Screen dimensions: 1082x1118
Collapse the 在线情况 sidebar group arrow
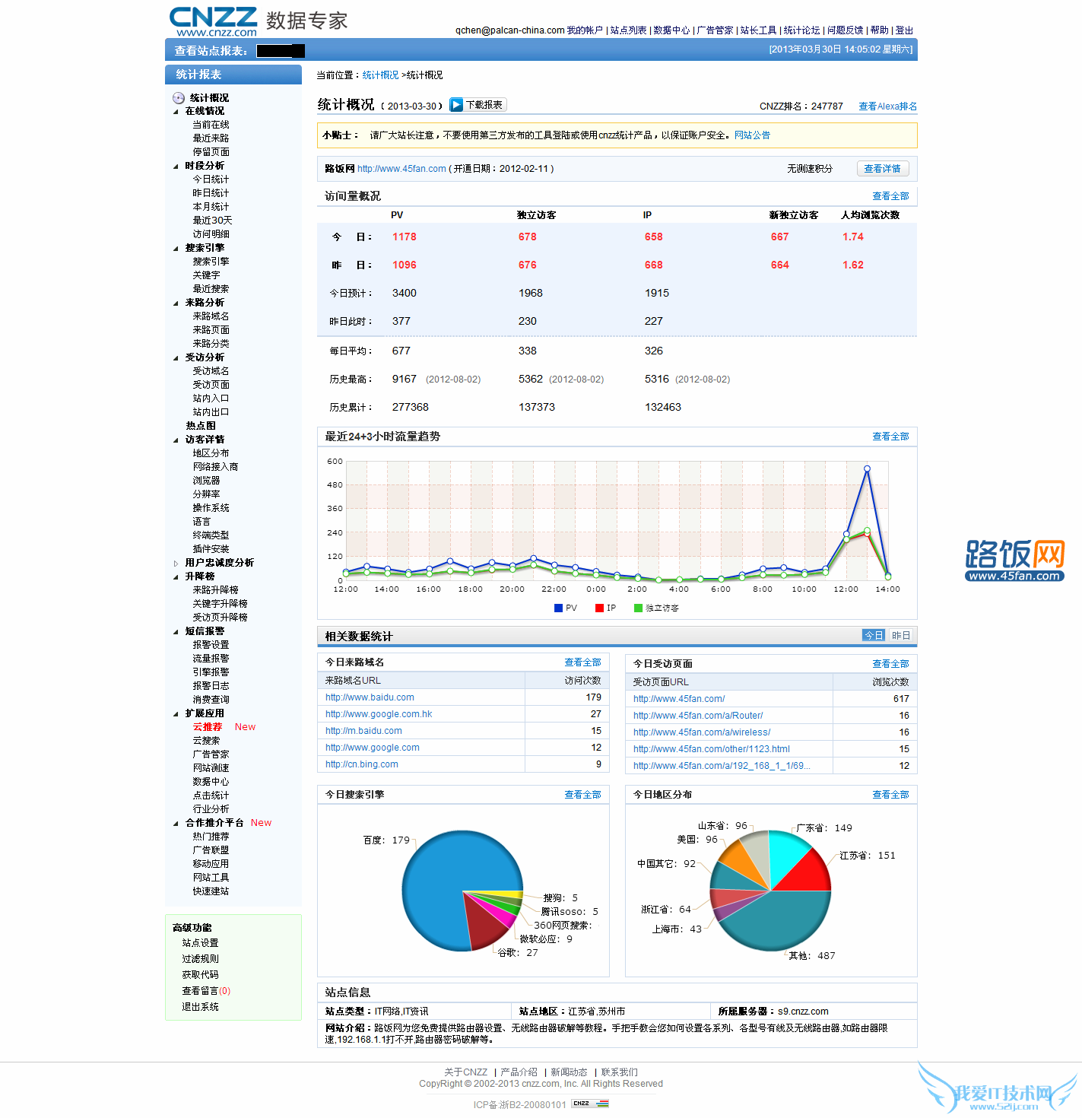tap(176, 112)
